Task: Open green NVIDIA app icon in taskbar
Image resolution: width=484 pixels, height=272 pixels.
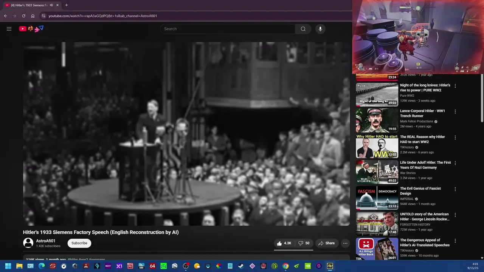Action: (308, 266)
